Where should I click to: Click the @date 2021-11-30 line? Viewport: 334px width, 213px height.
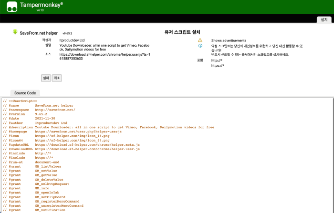pos(29,118)
